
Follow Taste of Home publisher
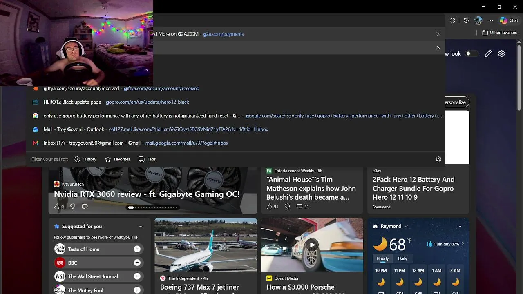pyautogui.click(x=137, y=249)
